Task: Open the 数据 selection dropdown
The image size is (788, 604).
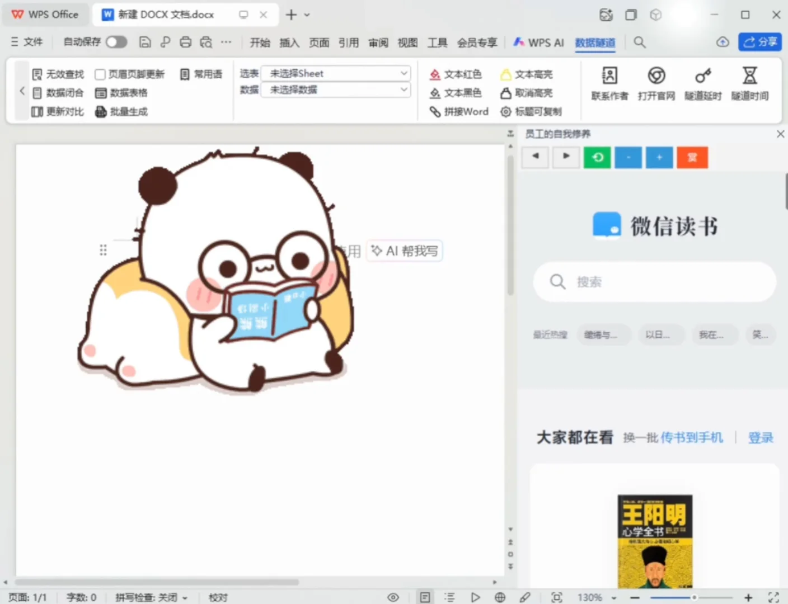Action: pyautogui.click(x=336, y=89)
